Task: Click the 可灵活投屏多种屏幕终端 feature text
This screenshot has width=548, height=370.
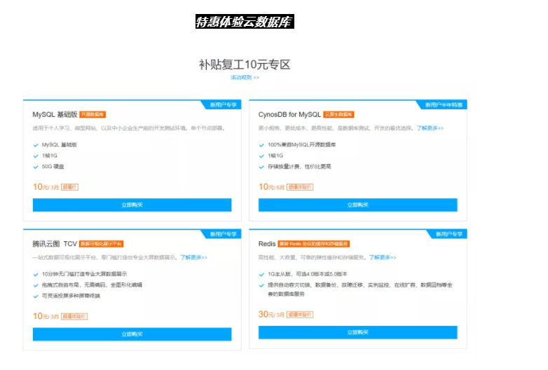Action: (x=71, y=296)
